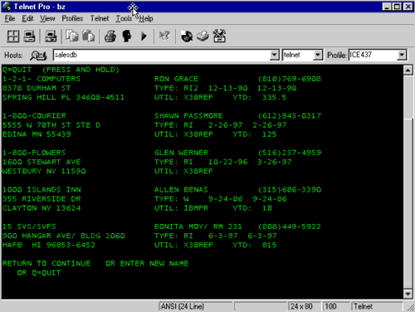The width and height of the screenshot is (415, 312).
Task: Click the YTD value 335.5
Action: 275,97
